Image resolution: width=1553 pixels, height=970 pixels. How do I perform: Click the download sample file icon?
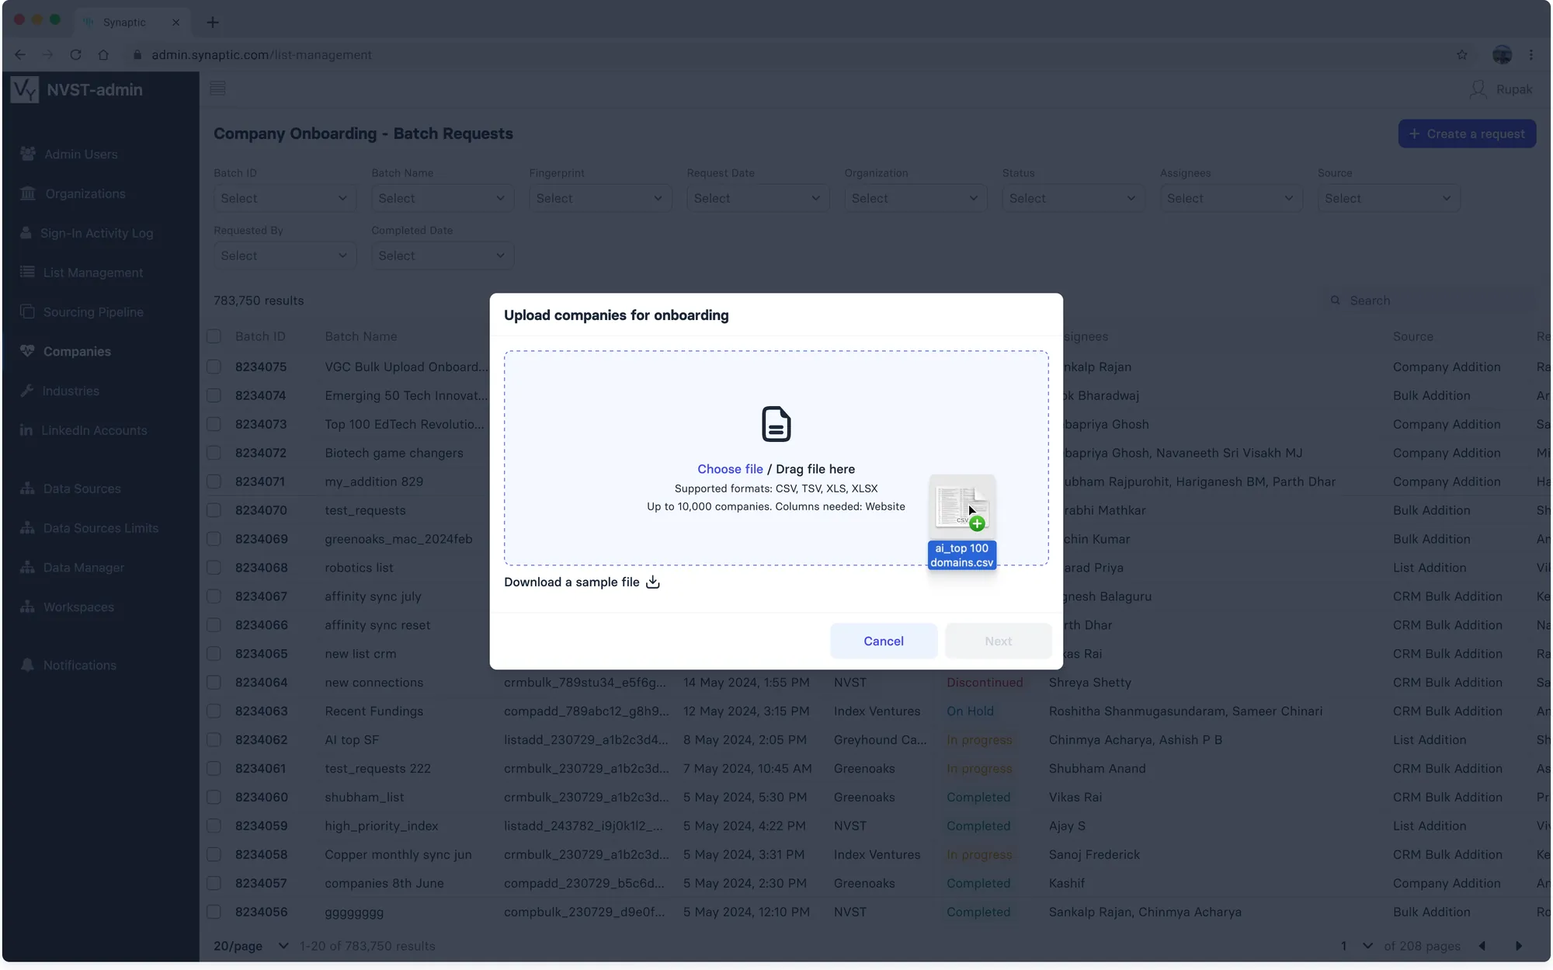[653, 582]
